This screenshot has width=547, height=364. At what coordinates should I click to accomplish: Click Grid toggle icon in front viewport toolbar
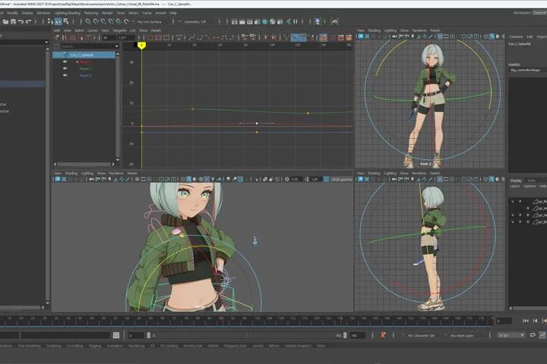pyautogui.click(x=440, y=36)
